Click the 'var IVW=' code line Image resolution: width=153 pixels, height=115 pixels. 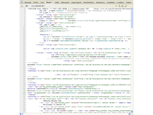point(79,55)
